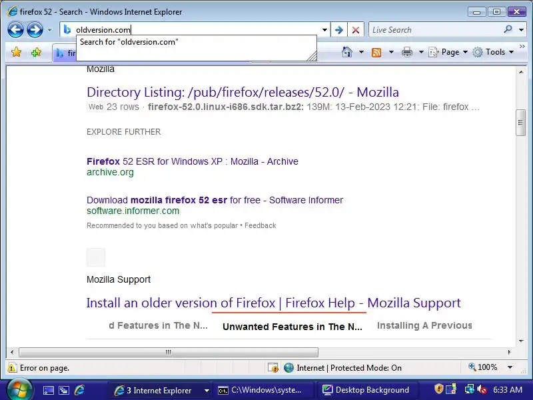533x400 pixels.
Task: Launch Internet Explorer from quick launch
Action: [x=79, y=390]
